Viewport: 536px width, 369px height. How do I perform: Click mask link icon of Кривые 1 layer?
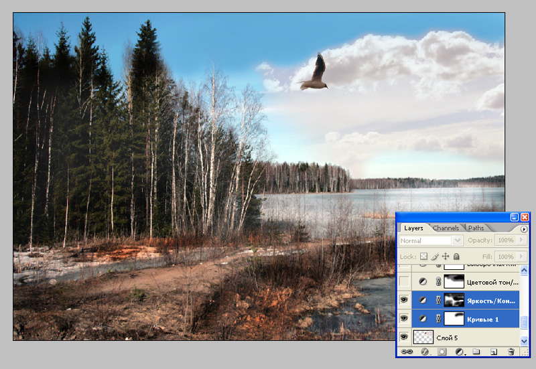click(438, 319)
